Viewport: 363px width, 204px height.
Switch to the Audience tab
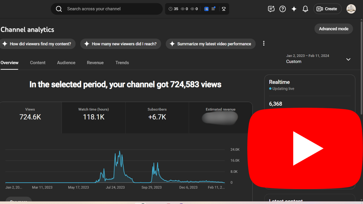pos(66,63)
